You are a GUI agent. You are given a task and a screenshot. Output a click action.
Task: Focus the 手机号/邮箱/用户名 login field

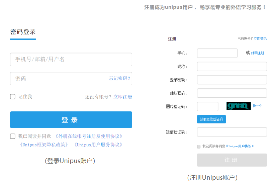point(71,60)
